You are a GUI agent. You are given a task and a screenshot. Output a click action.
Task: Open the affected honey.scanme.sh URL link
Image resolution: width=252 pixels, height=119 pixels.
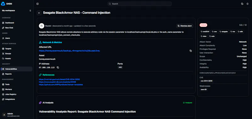(69, 51)
